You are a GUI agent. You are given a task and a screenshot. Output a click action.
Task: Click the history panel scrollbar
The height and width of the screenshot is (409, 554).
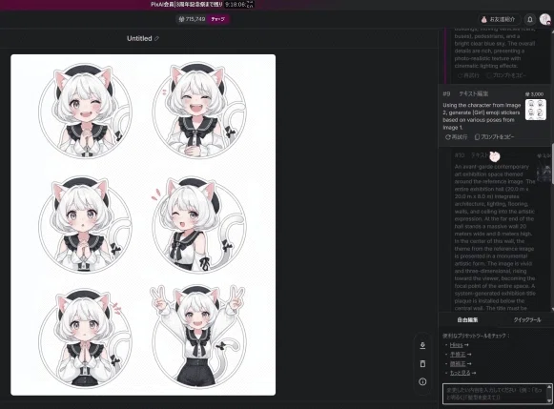point(552,163)
